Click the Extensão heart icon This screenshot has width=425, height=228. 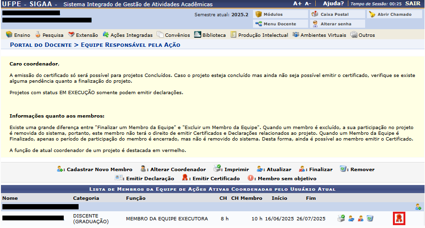71,34
